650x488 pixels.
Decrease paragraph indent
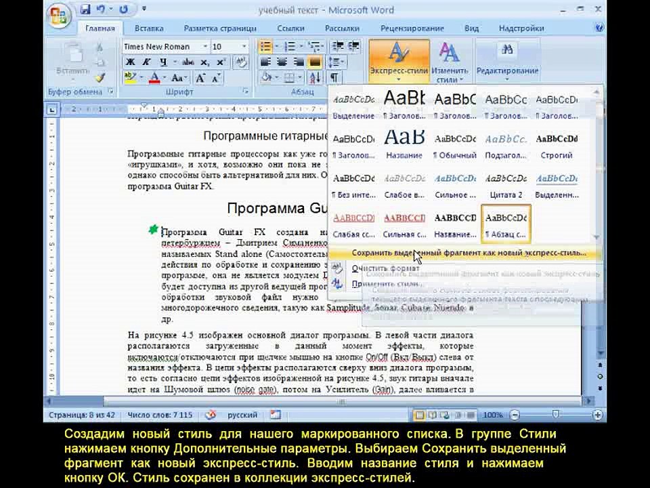338,47
